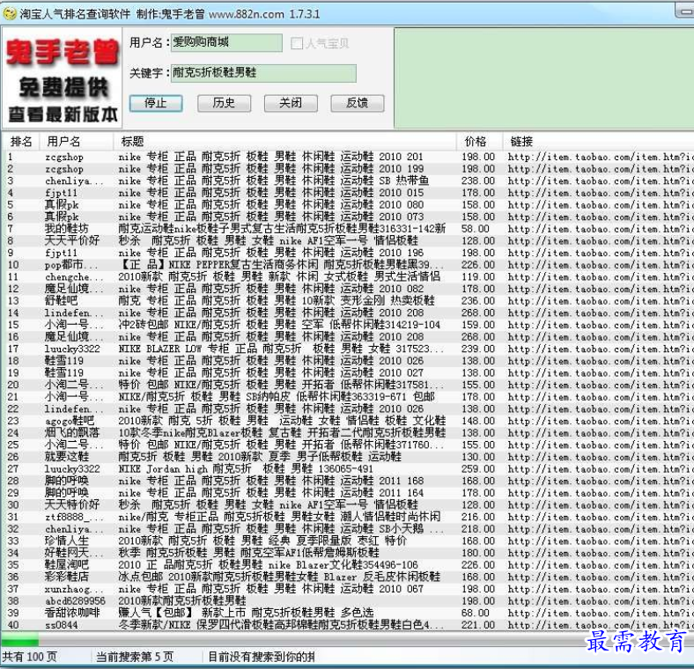Click status text 目前没有搜索到你的排

(262, 657)
